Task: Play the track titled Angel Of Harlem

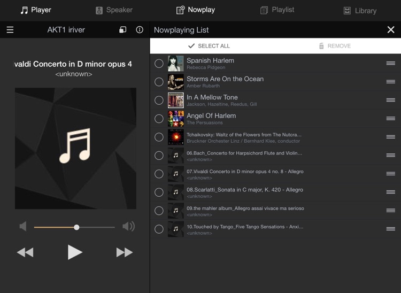Action: coord(211,116)
